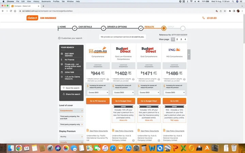Open System Preferences in the Dock
The height and width of the screenshot is (153, 245).
pos(136,148)
